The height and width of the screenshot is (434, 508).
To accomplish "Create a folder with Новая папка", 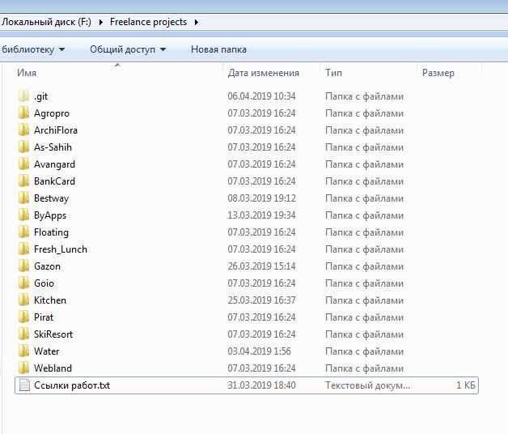I will click(218, 49).
